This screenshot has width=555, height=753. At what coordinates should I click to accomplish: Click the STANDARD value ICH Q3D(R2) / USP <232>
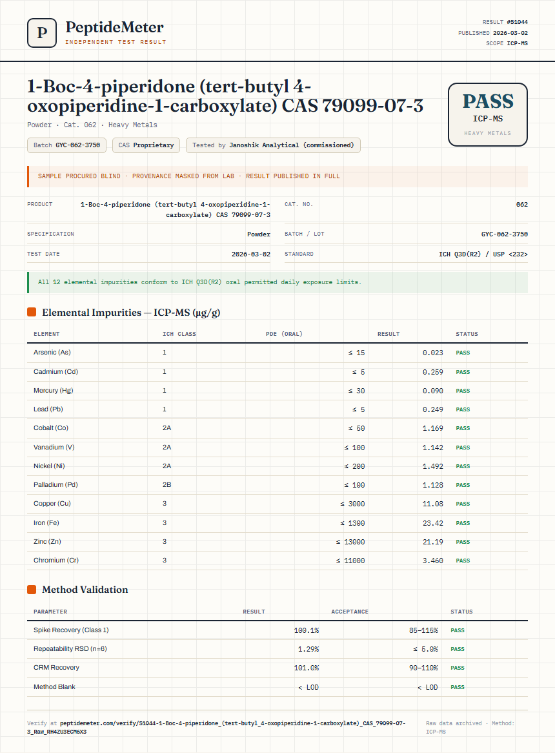click(x=483, y=254)
